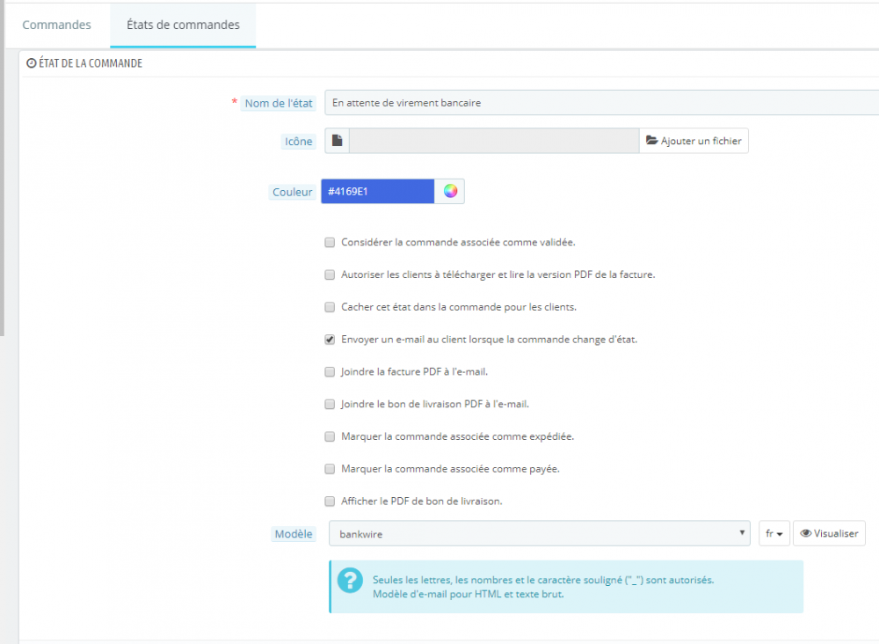Image resolution: width=879 pixels, height=644 pixels.
Task: Check 'Marquer la commande associée comme payée'
Action: (x=330, y=469)
